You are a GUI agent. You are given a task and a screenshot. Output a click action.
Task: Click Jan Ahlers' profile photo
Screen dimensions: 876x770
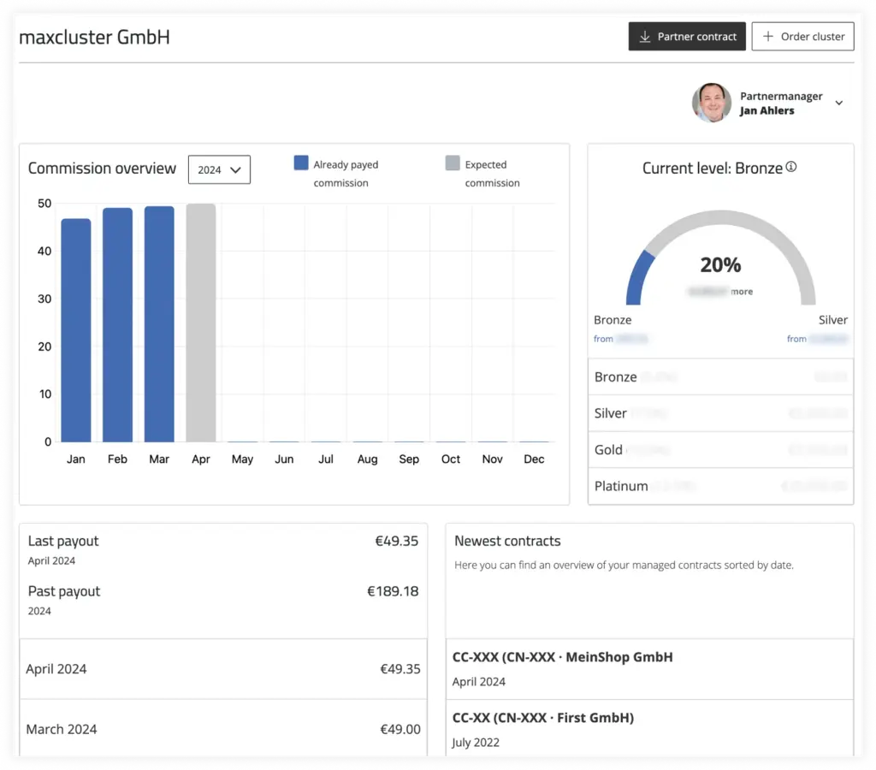pos(711,104)
